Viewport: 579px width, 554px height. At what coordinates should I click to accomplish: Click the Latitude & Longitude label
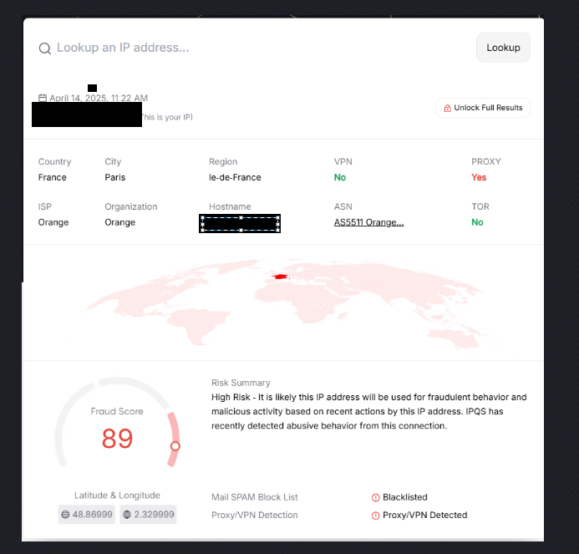coord(117,496)
